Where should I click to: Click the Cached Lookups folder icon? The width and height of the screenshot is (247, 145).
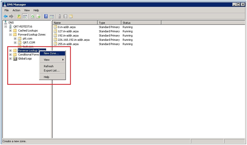[15, 31]
